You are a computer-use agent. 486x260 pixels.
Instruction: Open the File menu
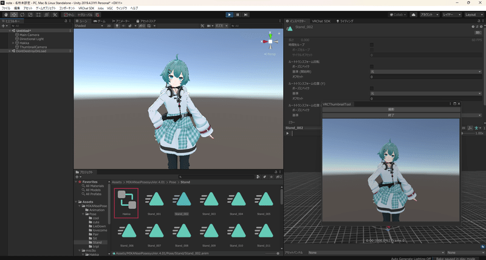click(x=6, y=9)
